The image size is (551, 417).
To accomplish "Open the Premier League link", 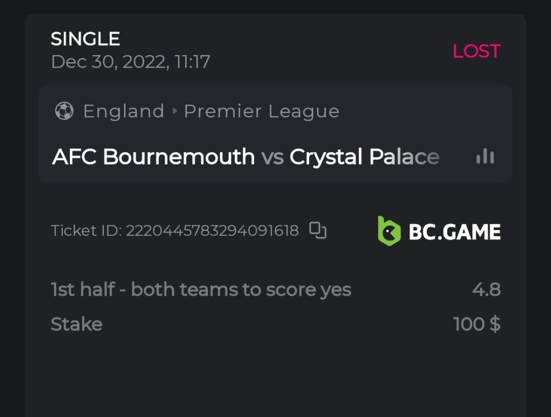I will pyautogui.click(x=261, y=111).
